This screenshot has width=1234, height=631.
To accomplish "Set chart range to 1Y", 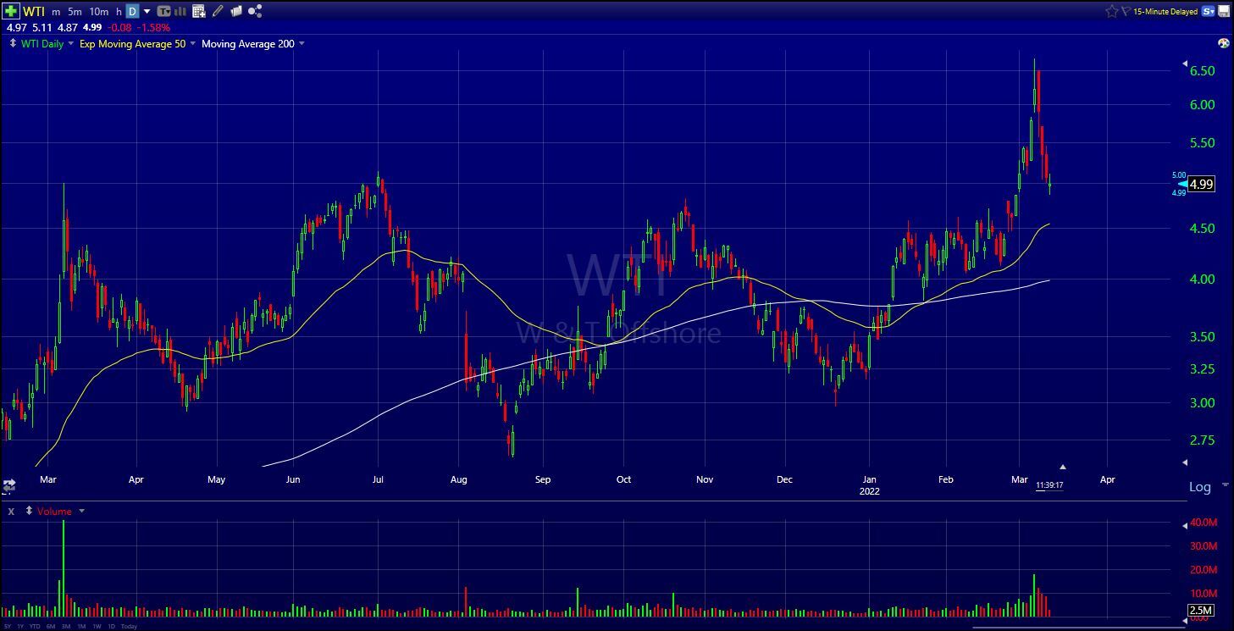I will [20, 627].
